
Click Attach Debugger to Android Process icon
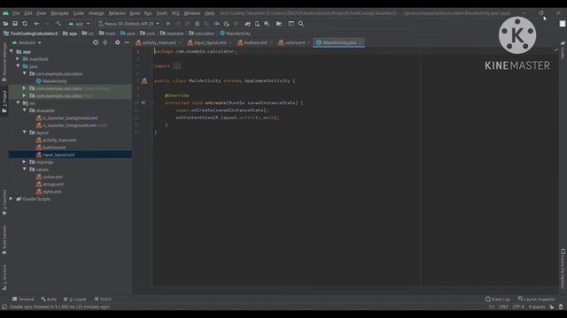pos(226,24)
